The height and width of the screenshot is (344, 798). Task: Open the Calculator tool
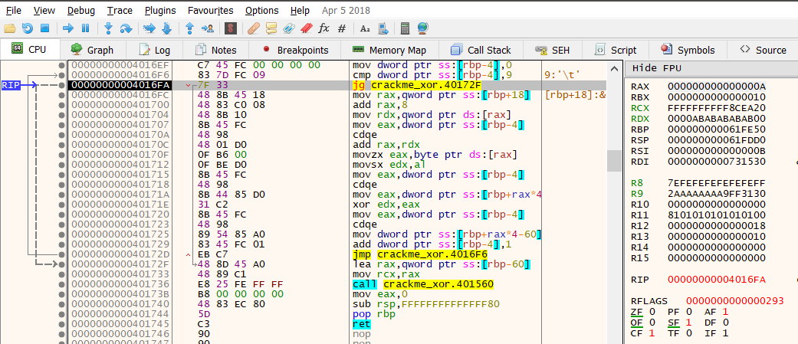tap(406, 28)
